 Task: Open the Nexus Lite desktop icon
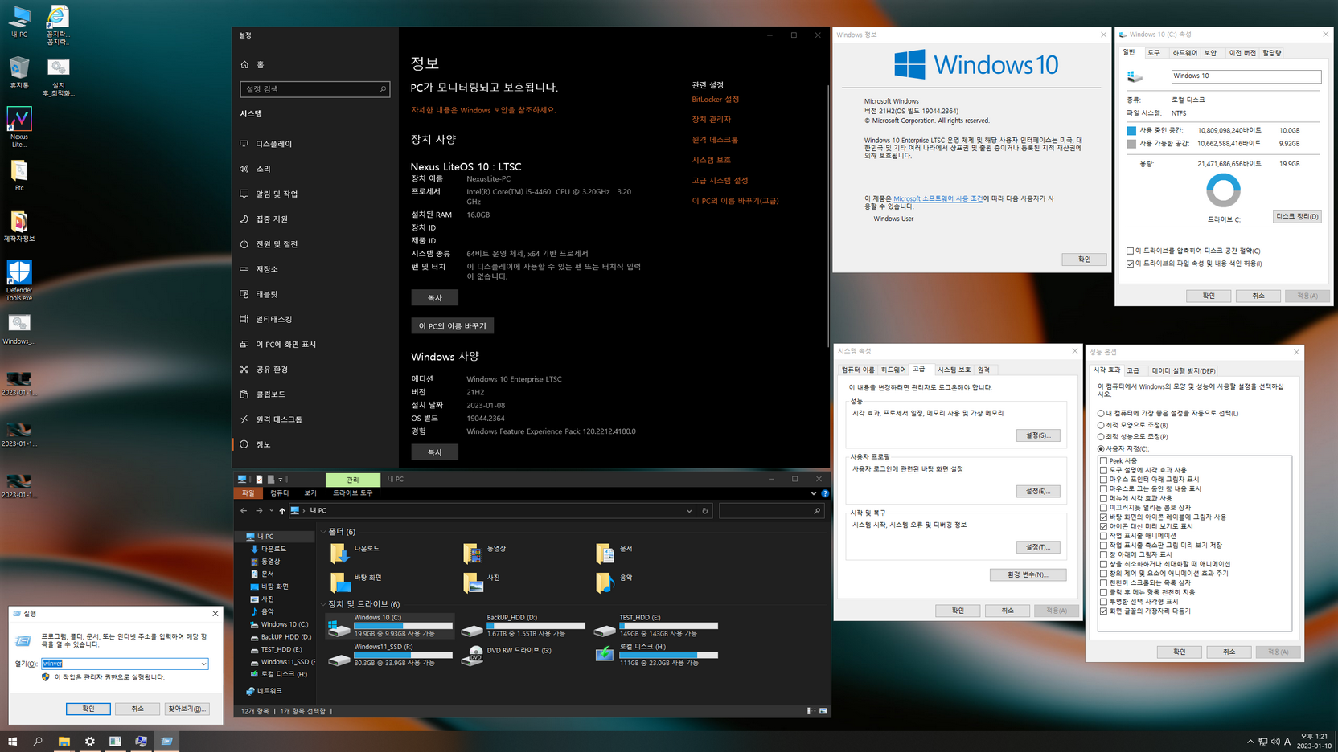pos(19,127)
